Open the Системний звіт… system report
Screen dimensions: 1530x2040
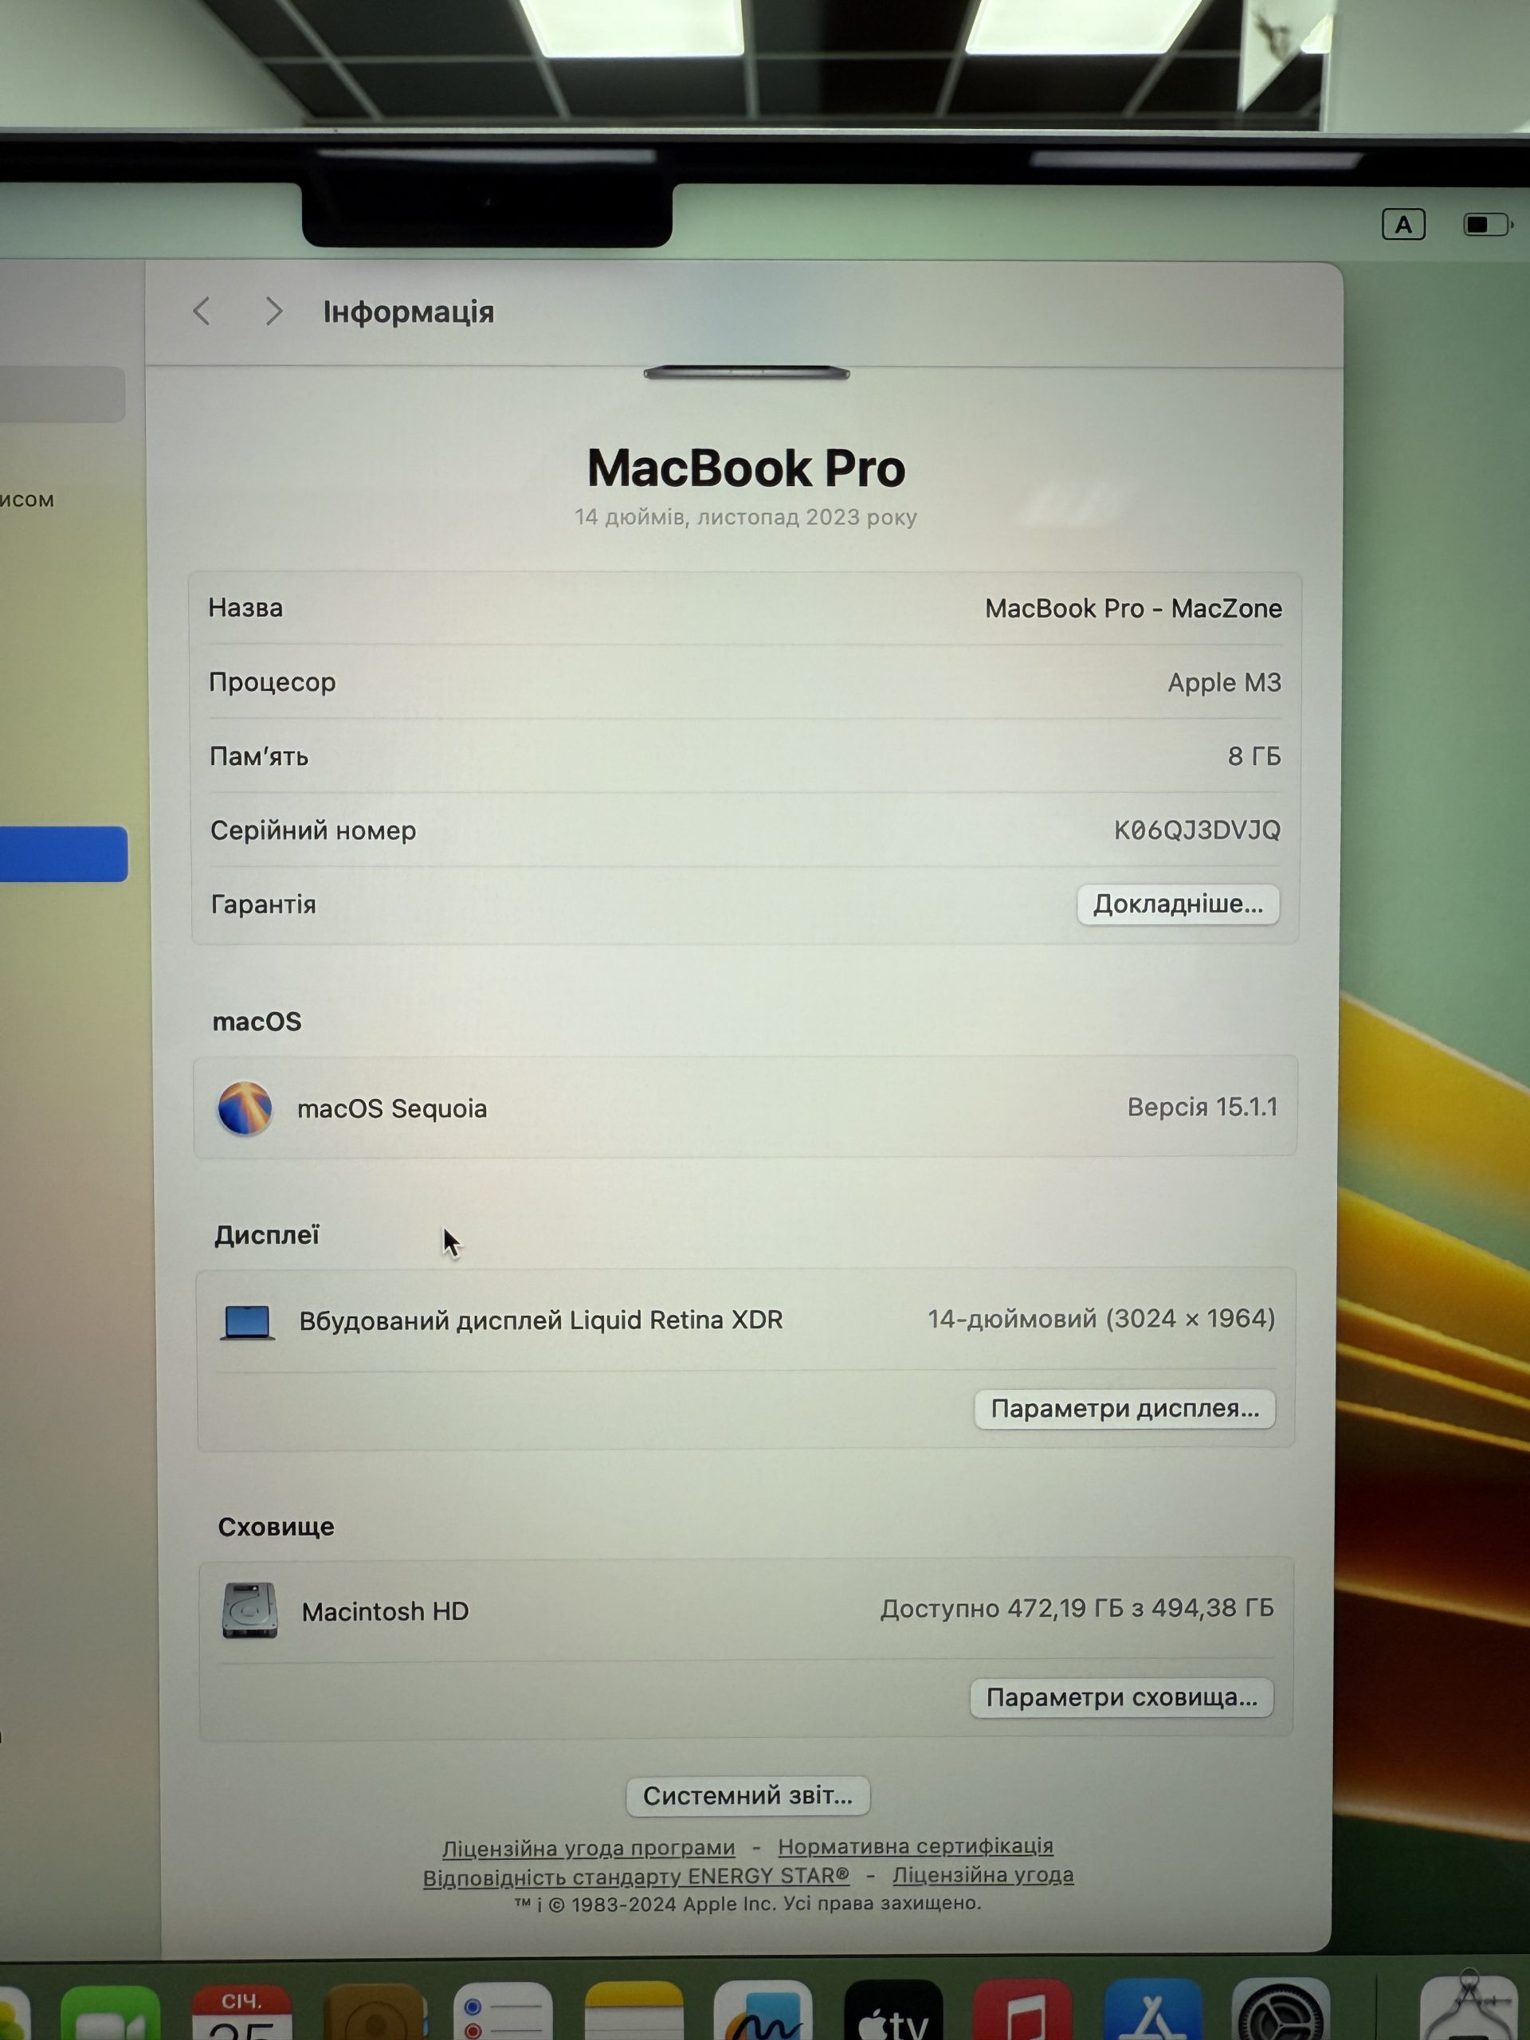[748, 1795]
